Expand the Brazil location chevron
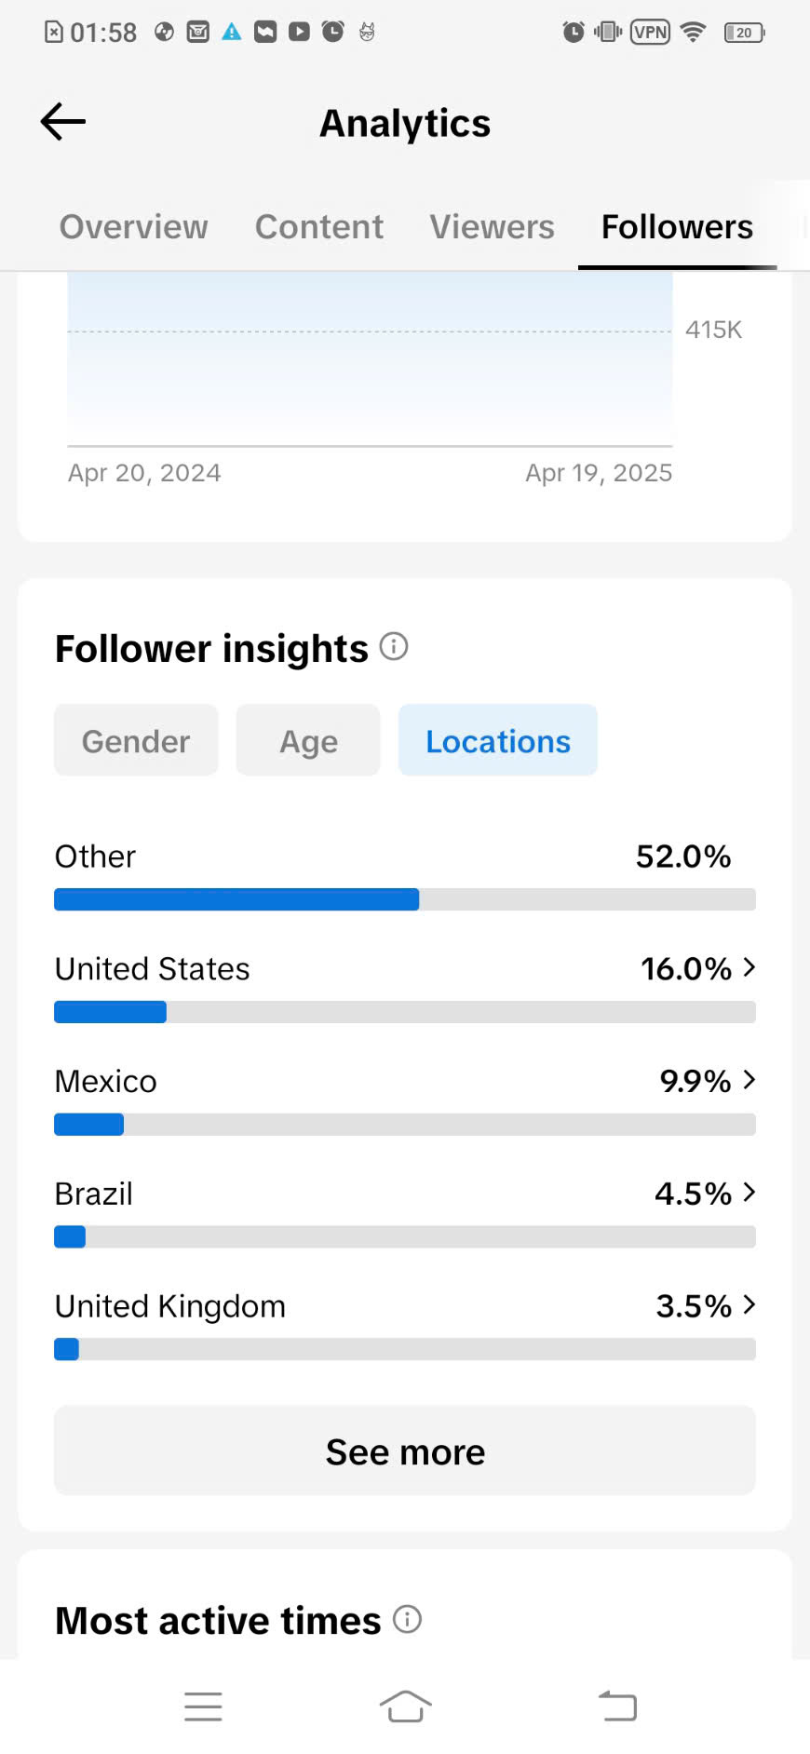This screenshot has height=1754, width=810. pos(749,1193)
